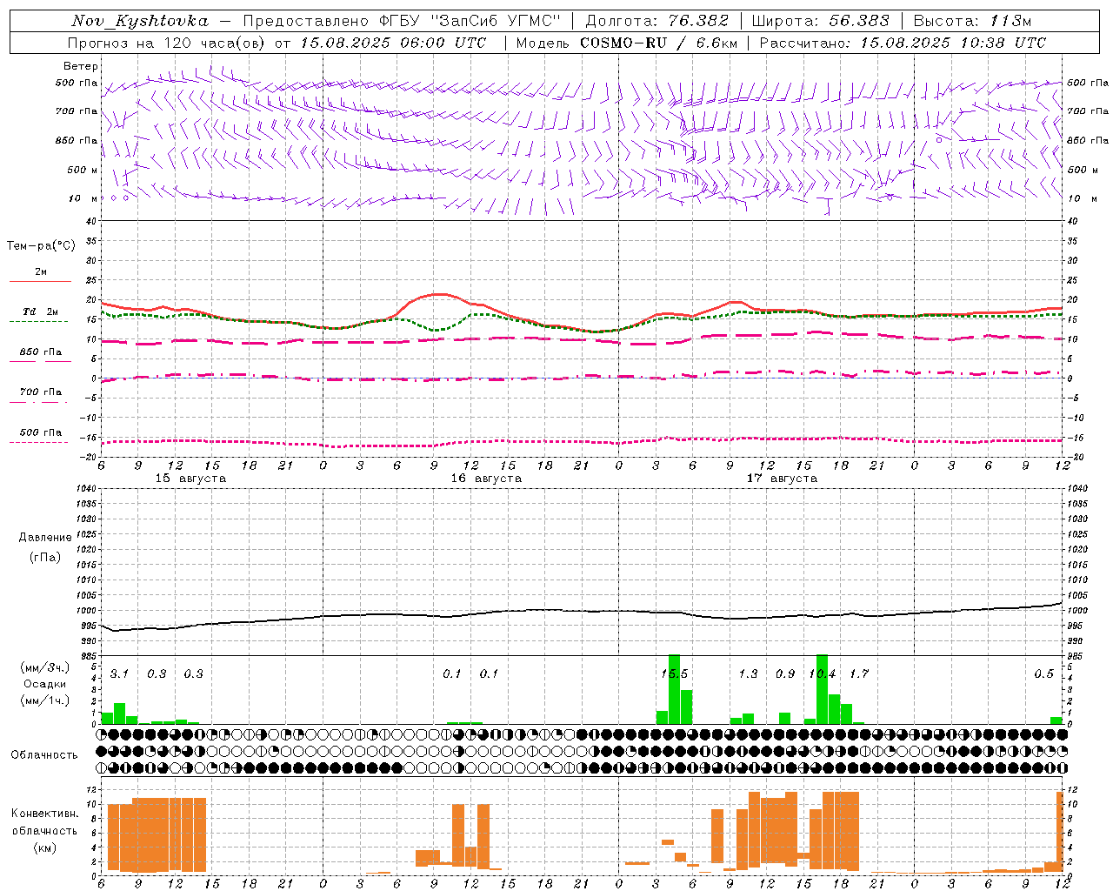Select the 'Модель COSMO-RU / 6.6км' text
This screenshot has height=891, width=1113.
tap(627, 43)
